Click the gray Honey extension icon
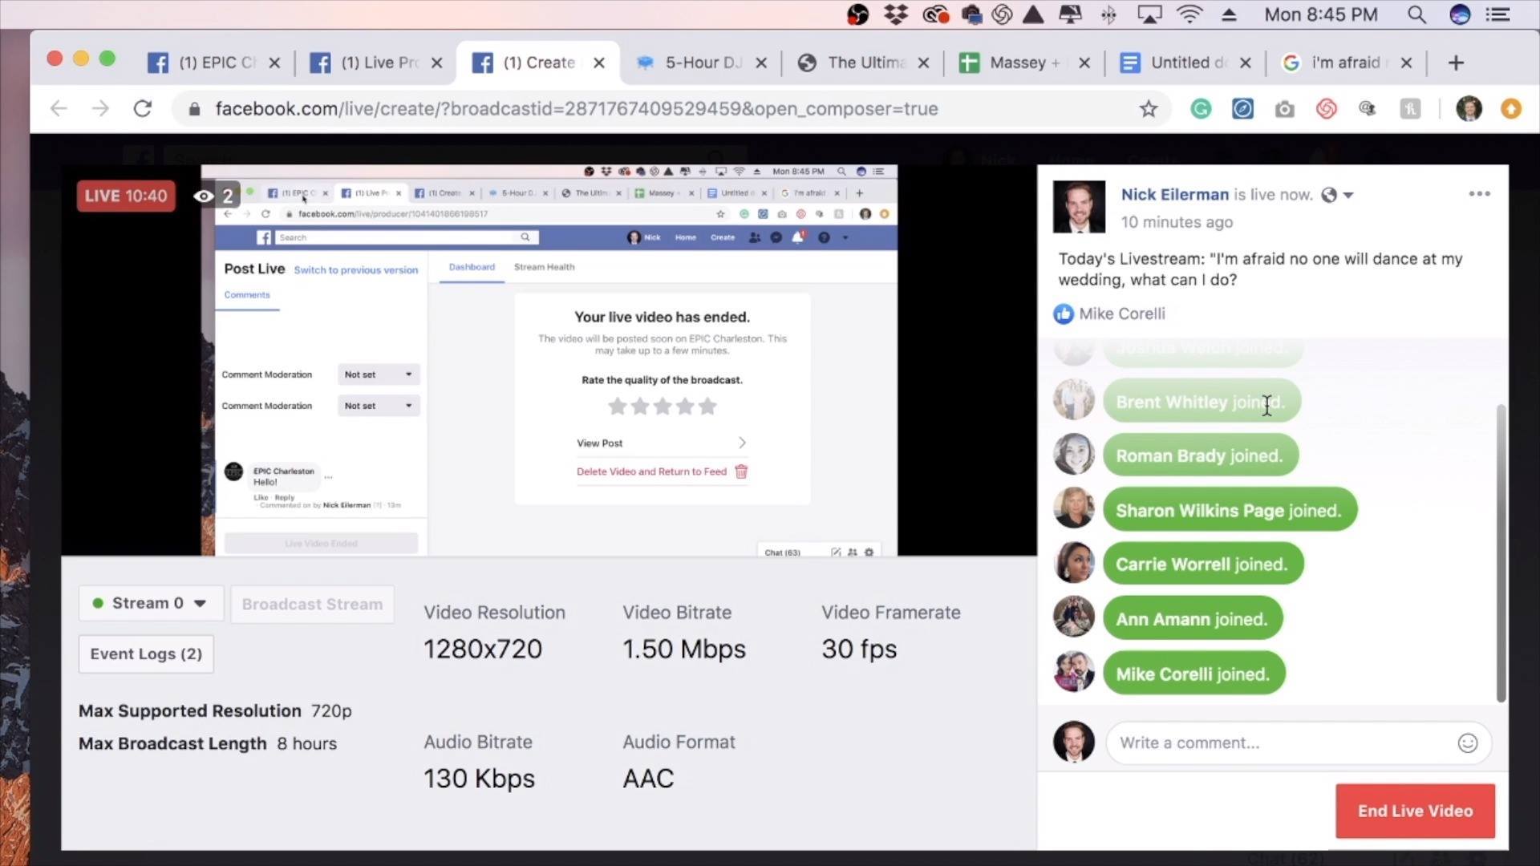Screen dimensions: 1540x866 [x=1410, y=108]
